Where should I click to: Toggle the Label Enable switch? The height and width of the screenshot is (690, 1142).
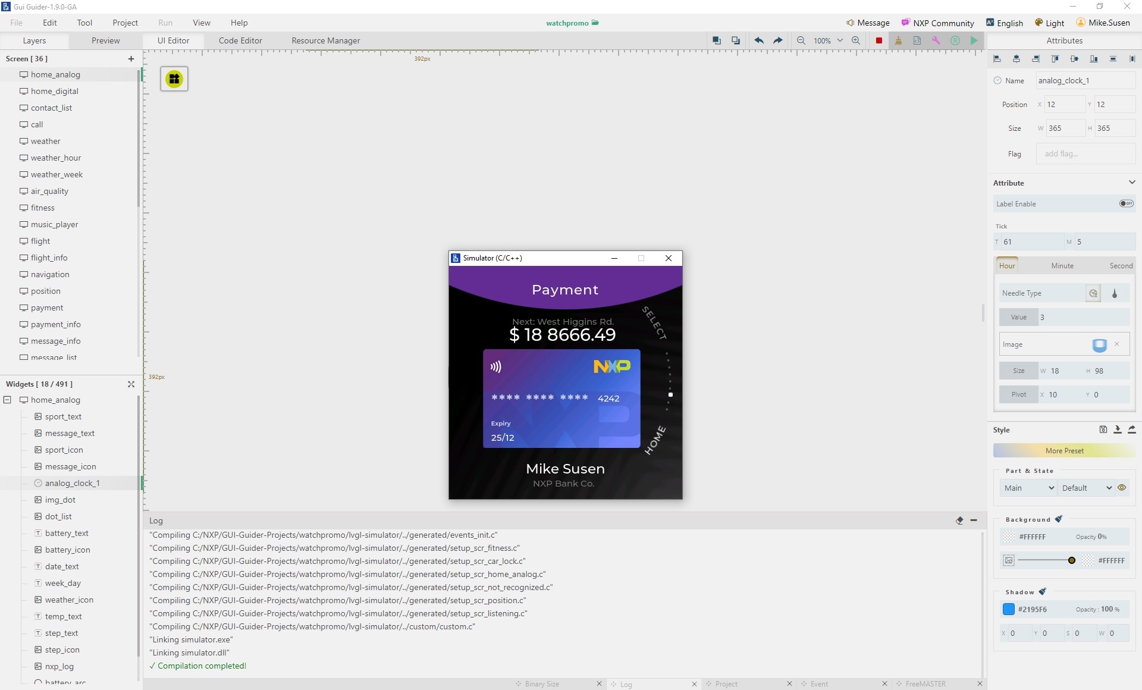(1126, 203)
